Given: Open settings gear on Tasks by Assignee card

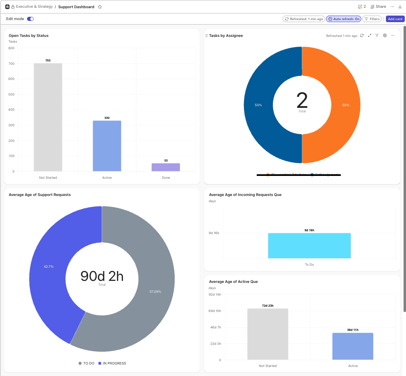Looking at the screenshot, I should pos(385,35).
